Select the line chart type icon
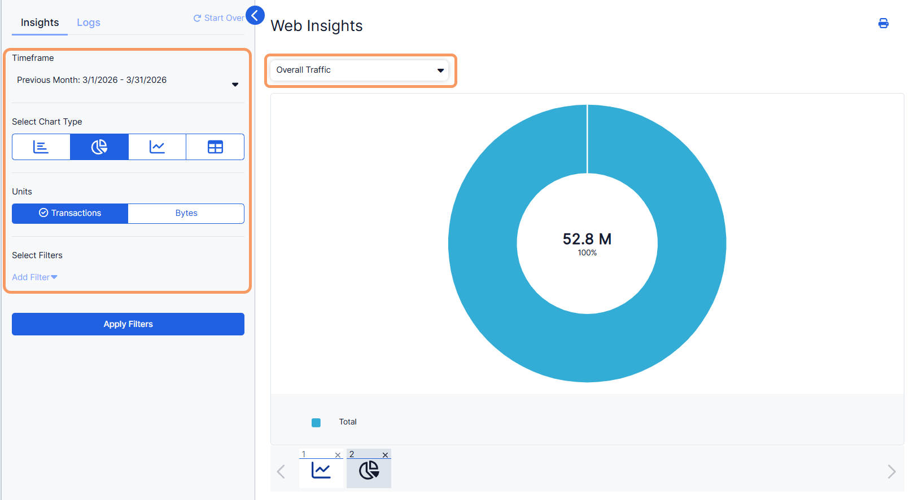This screenshot has width=914, height=500. click(x=157, y=147)
